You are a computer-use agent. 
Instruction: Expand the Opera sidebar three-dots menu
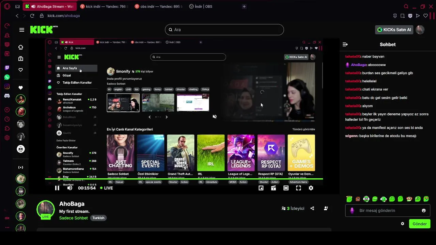[x=7, y=227]
